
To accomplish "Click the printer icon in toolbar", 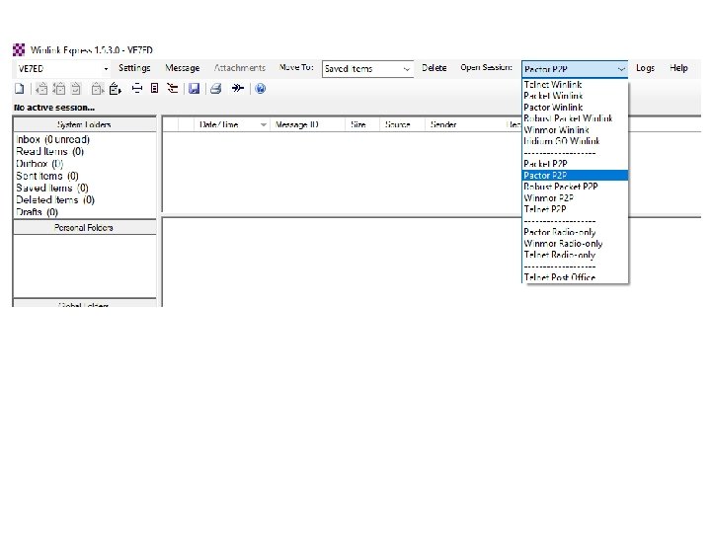I will point(216,89).
